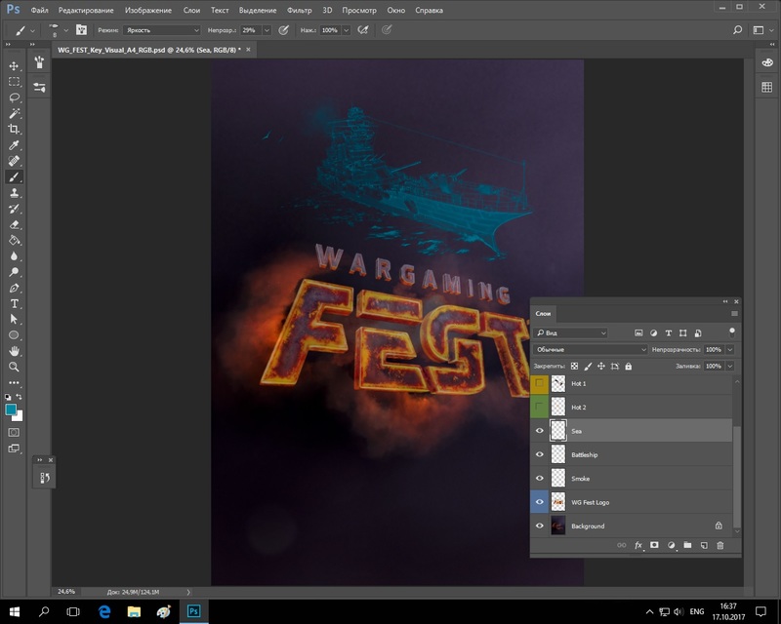
Task: Select the Lasso tool
Action: click(14, 97)
